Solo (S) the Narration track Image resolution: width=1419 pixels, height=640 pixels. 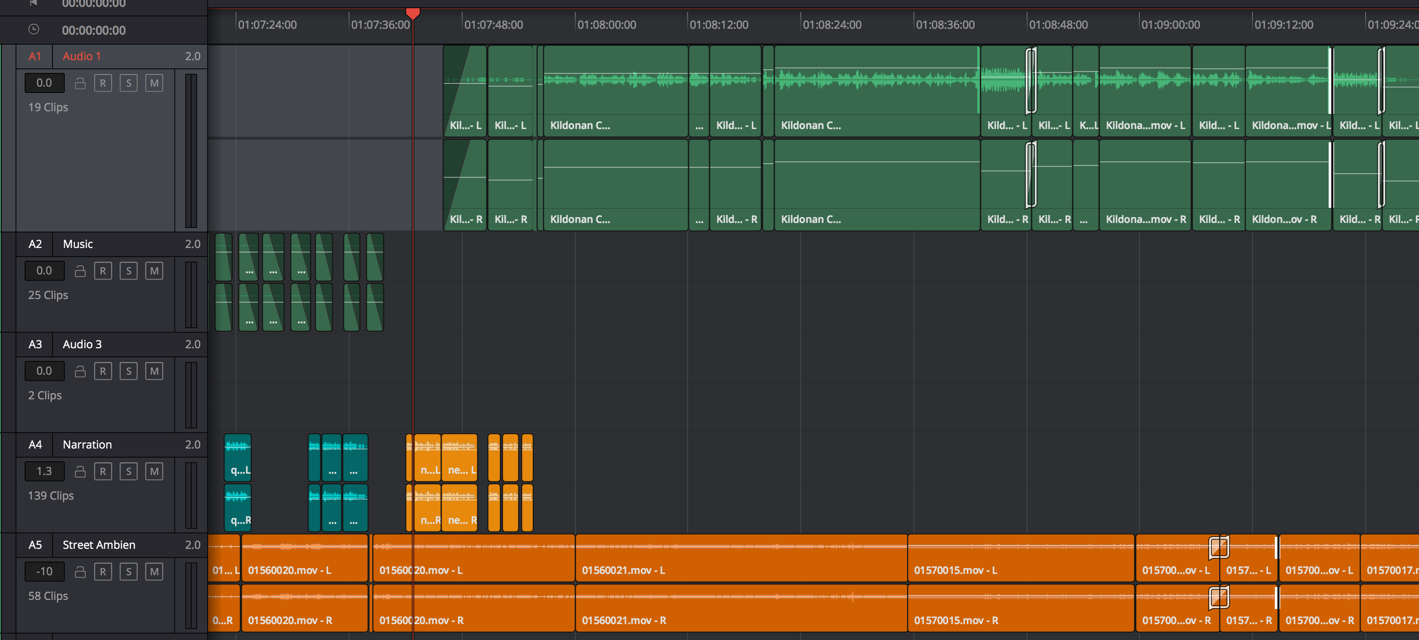[x=128, y=472]
